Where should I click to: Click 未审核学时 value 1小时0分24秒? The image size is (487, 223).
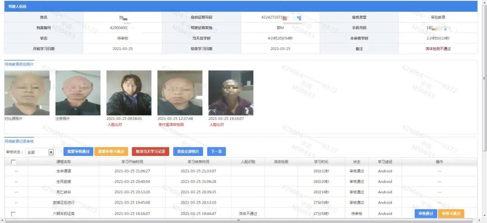pos(438,38)
